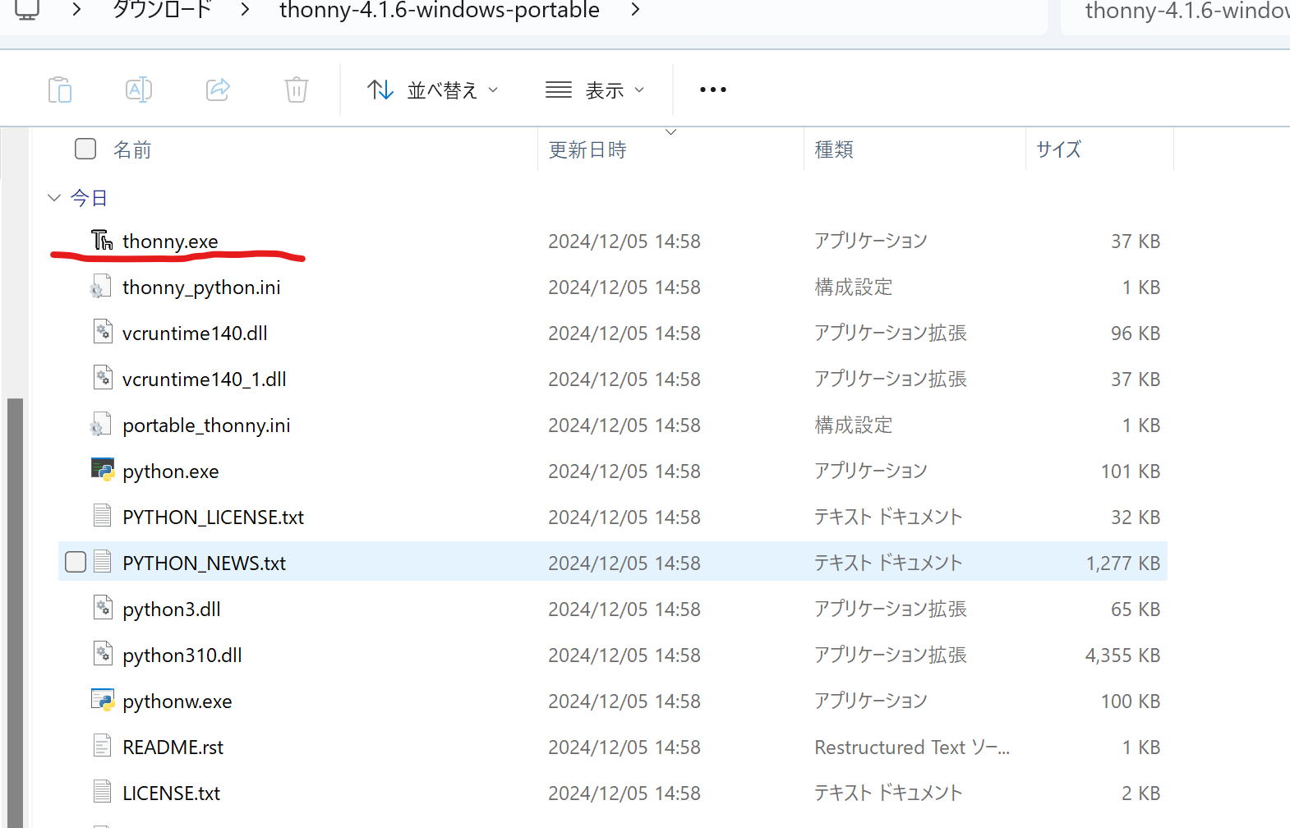Select the python310.dll file name
Viewport: 1290px width, 828px height.
(x=182, y=655)
